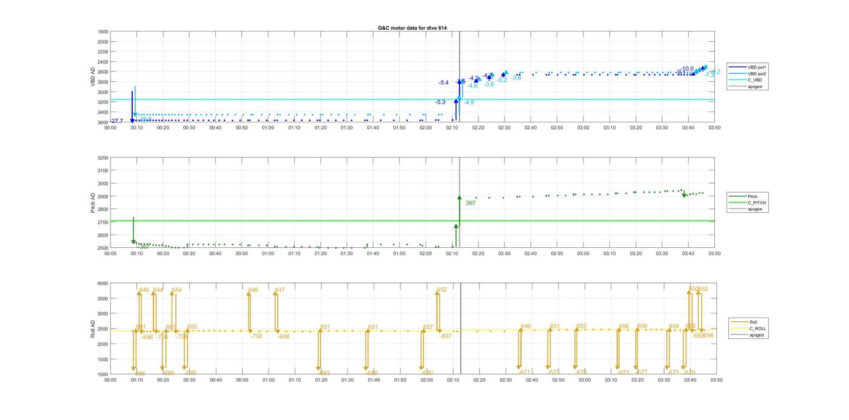Click the '-4.6' VBD data label
Viewport: 849px width, 420px height.
pyautogui.click(x=472, y=86)
